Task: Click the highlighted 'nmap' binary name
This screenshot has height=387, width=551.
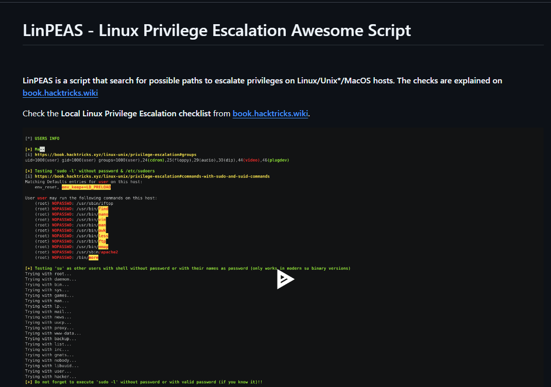Action: [x=103, y=247]
